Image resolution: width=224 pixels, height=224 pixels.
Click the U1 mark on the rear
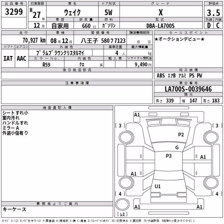158,186
